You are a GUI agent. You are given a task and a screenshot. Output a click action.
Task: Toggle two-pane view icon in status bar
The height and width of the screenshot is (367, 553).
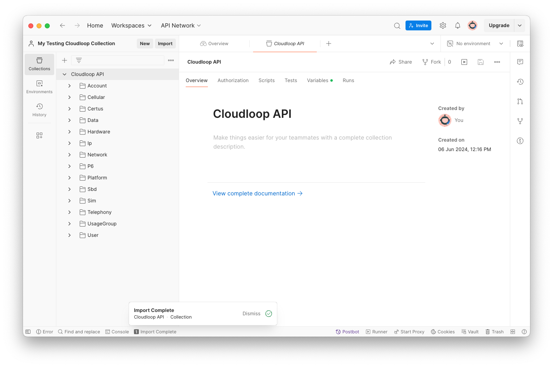pos(513,332)
